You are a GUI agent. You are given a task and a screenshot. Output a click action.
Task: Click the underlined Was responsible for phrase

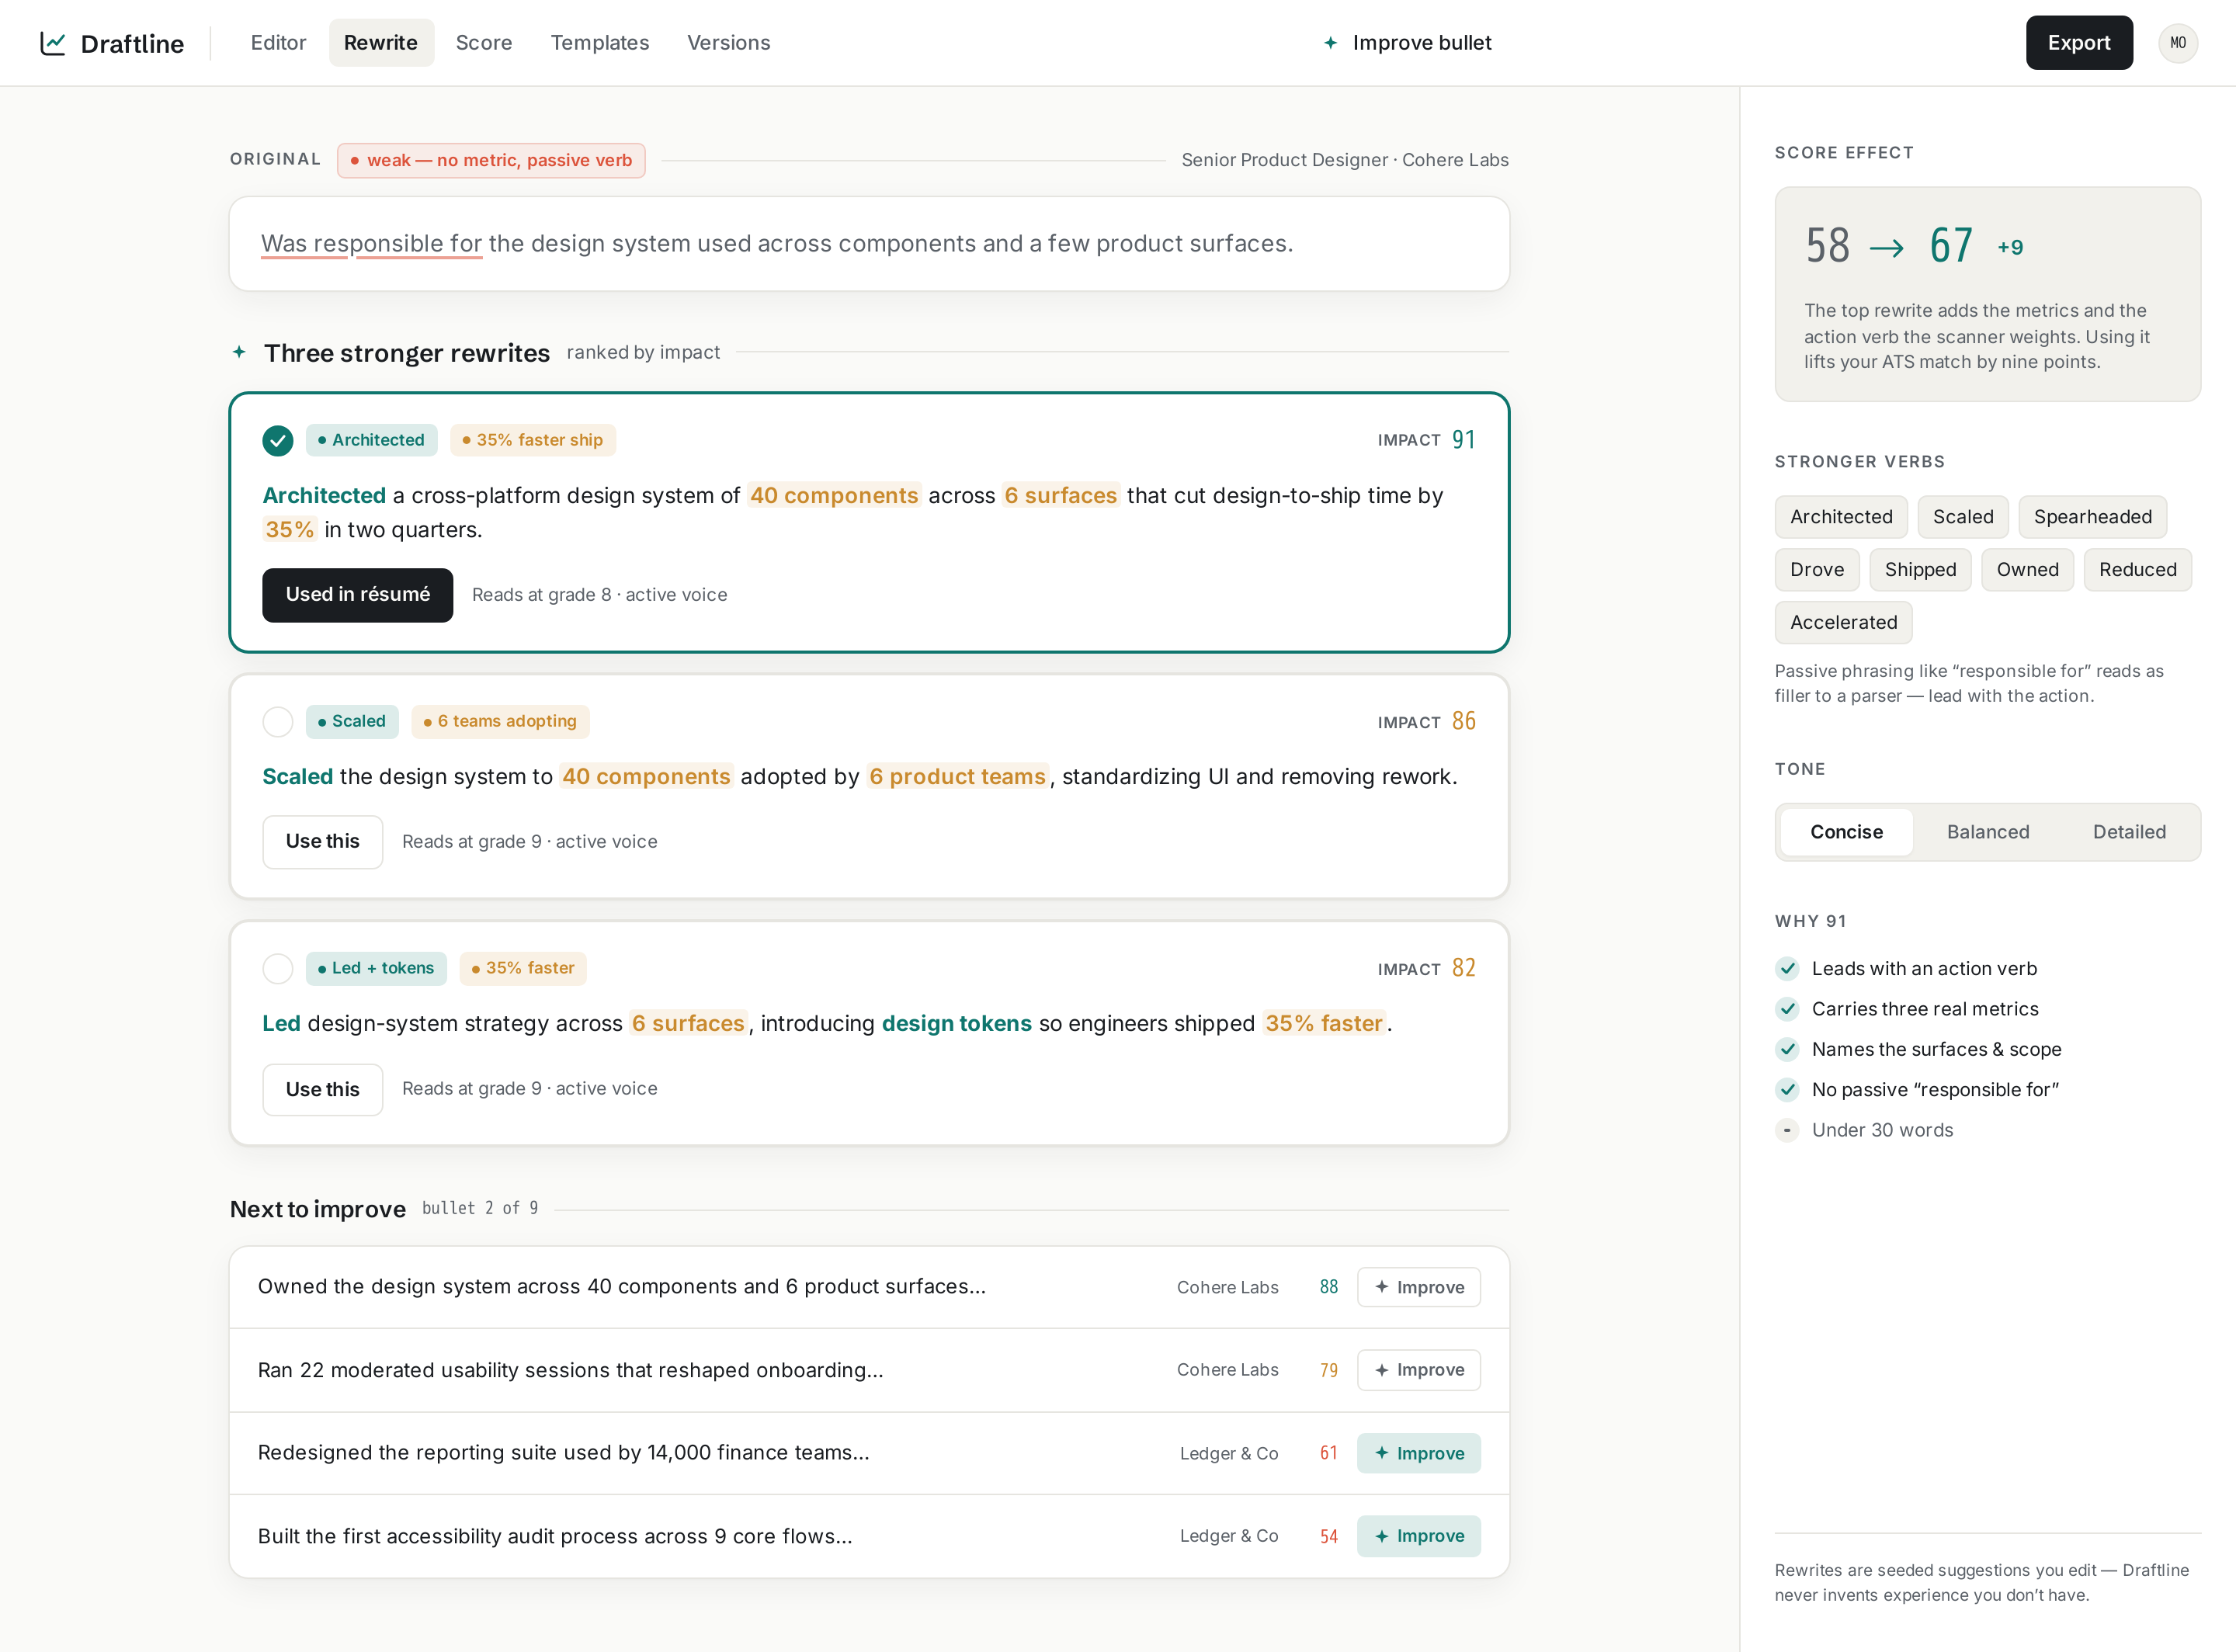372,244
